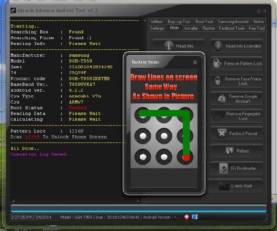Close the Instructions popup
The image size is (277, 231).
195,62
